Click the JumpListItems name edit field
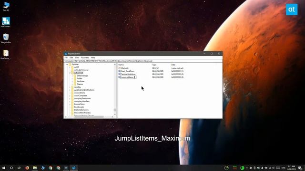Image resolution: width=305 pixels, height=171 pixels. [128, 77]
